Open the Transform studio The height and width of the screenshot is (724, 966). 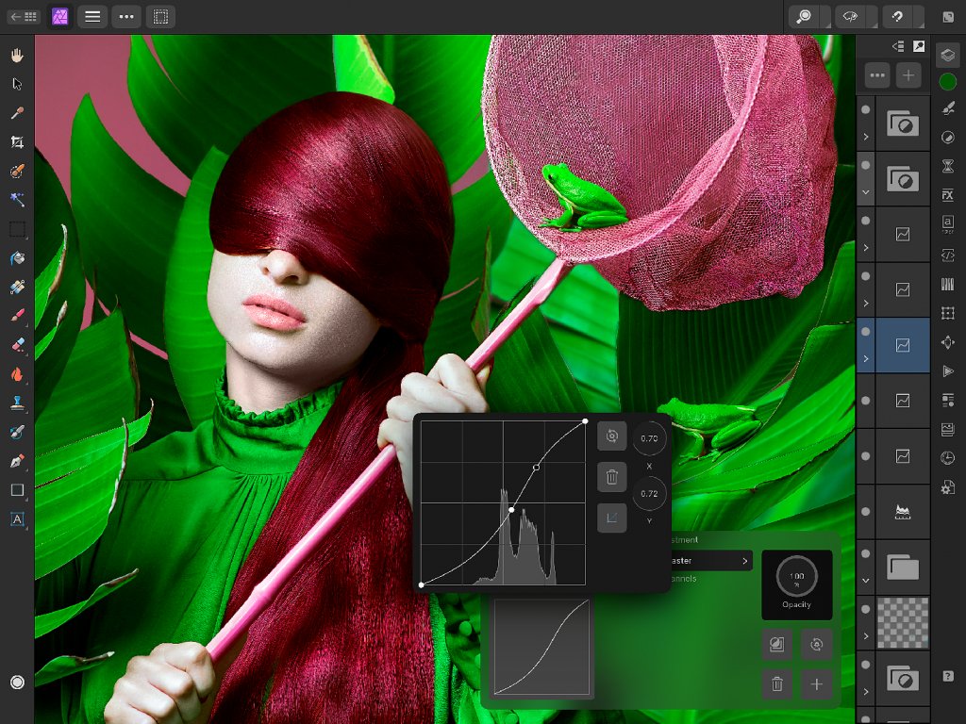tap(947, 313)
